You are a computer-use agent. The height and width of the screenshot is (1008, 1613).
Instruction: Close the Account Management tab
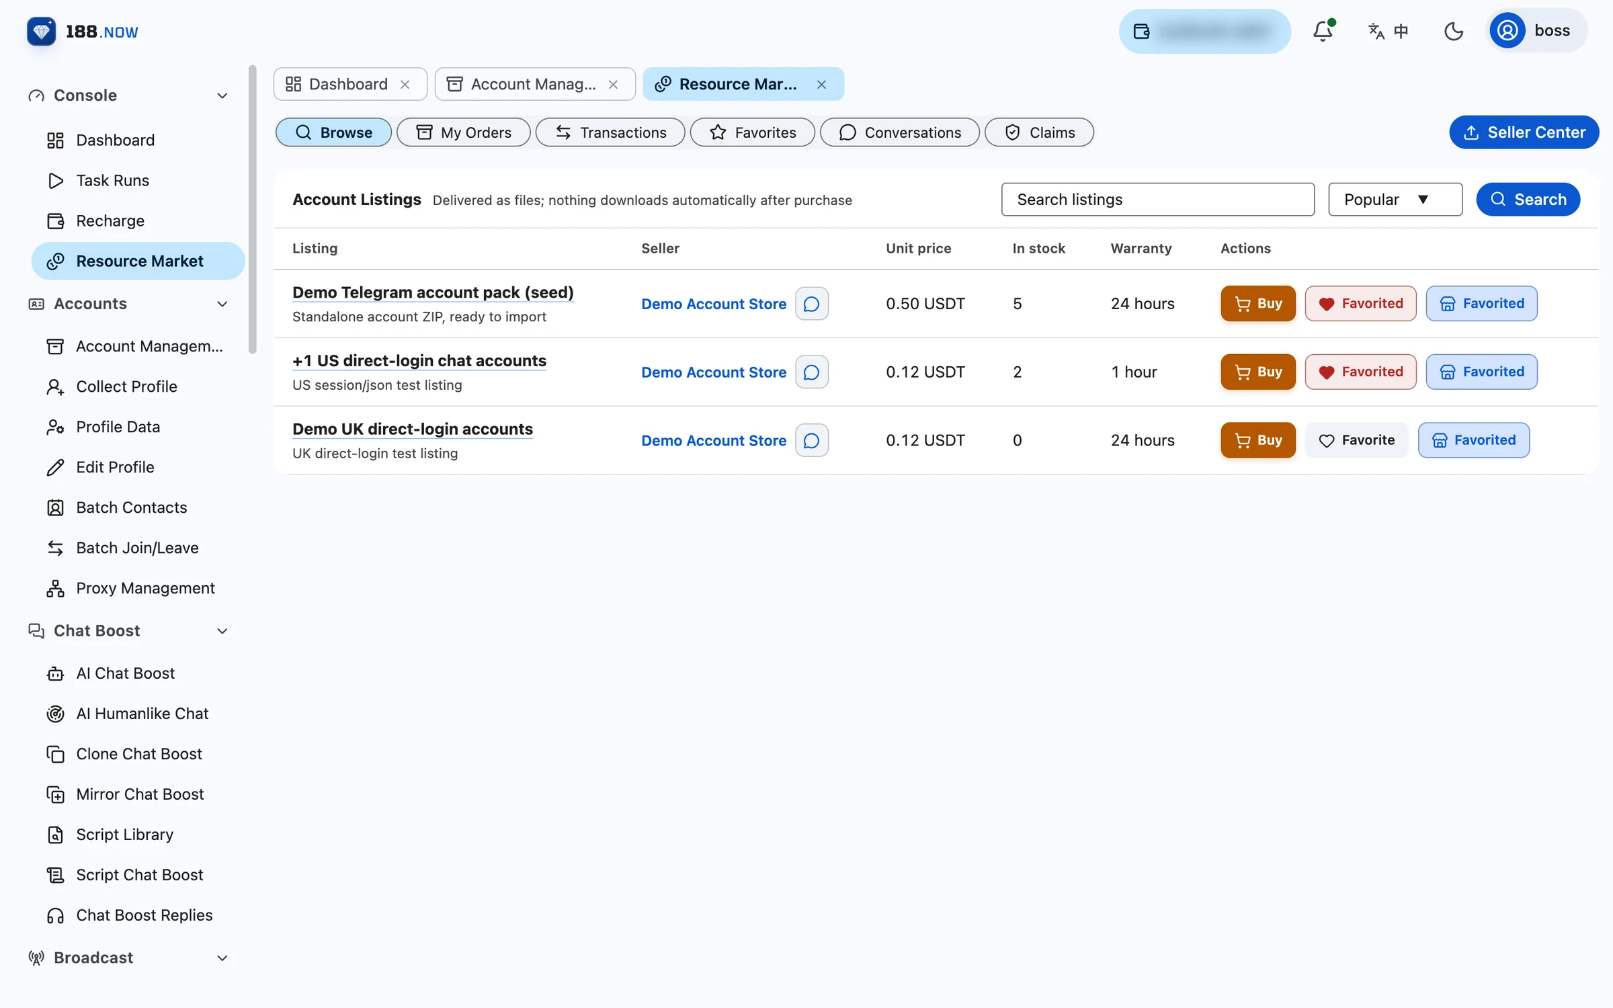point(613,85)
